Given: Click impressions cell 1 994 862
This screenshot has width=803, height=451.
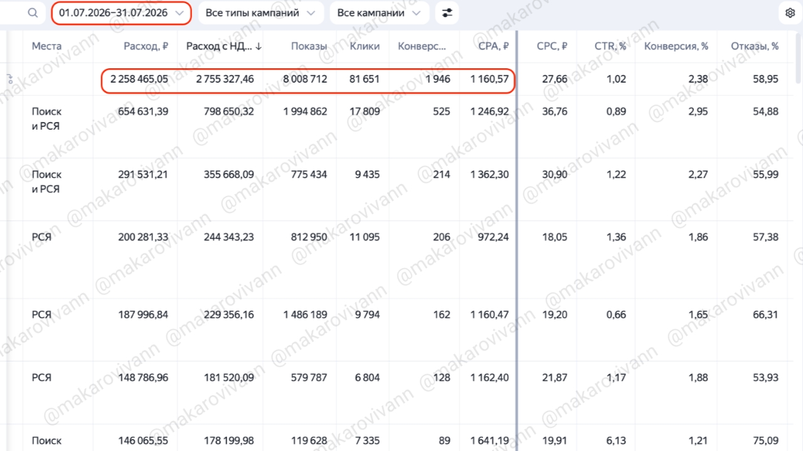Looking at the screenshot, I should coord(305,111).
